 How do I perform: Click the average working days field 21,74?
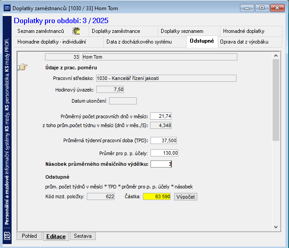[161, 116]
